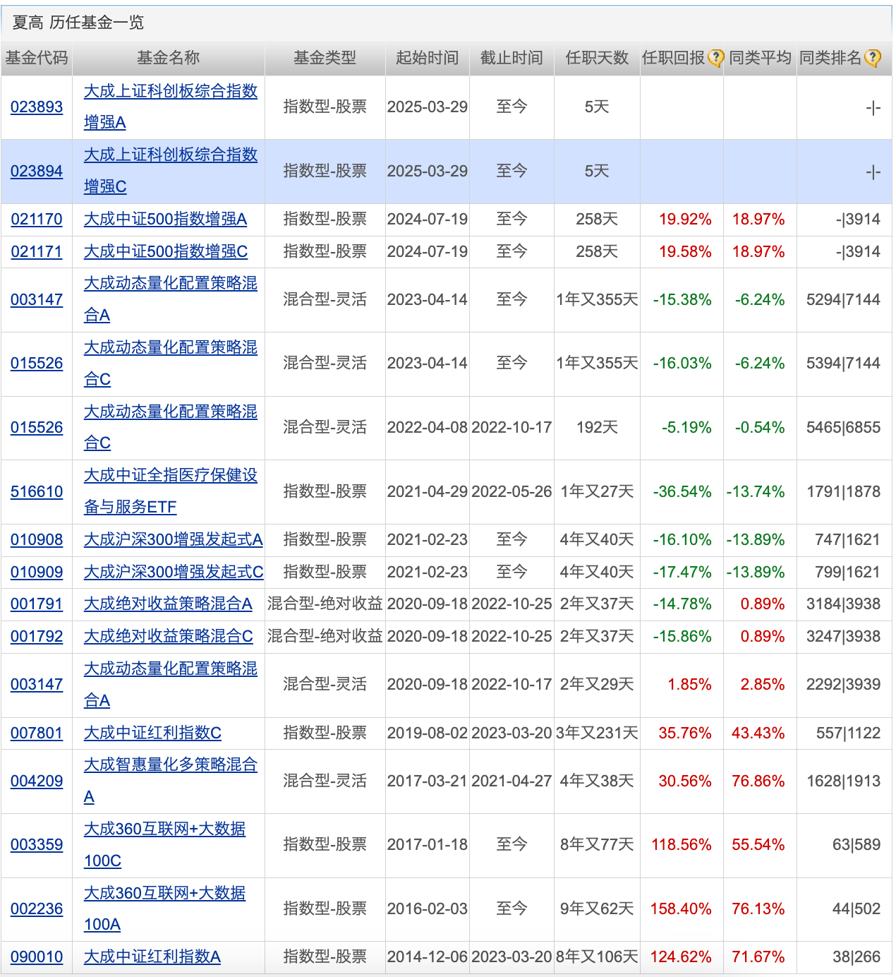Open 大成中证红利指数C fund link

tap(152, 733)
